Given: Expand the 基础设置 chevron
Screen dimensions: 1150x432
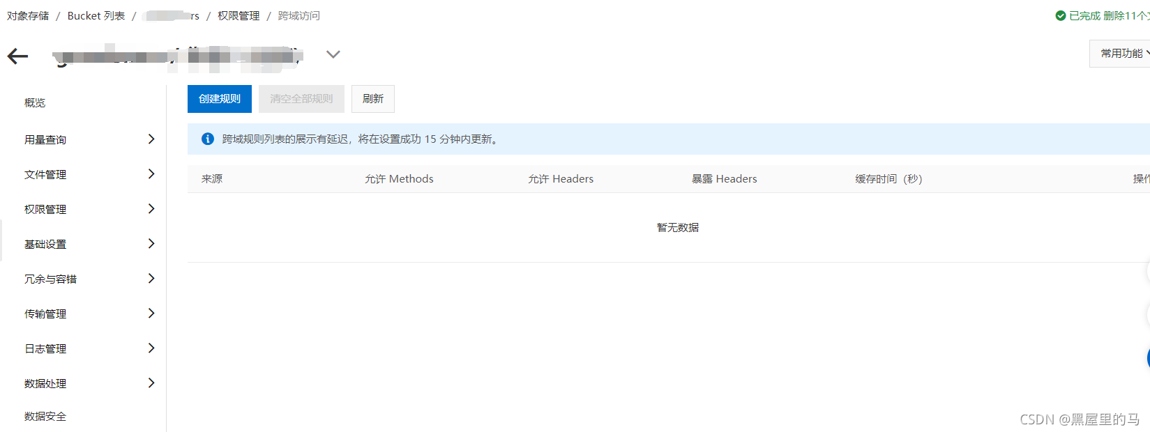Looking at the screenshot, I should (x=151, y=244).
